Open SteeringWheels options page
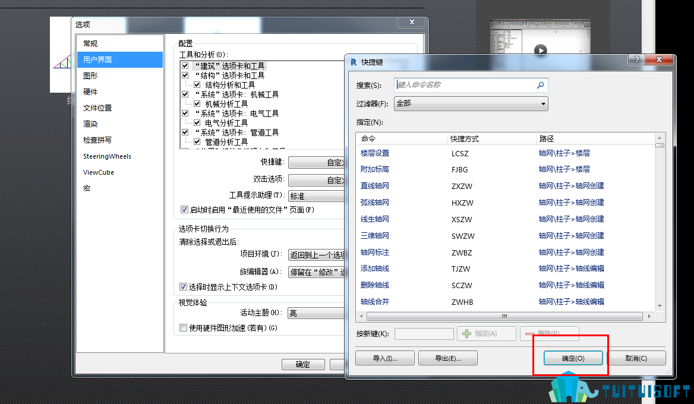The height and width of the screenshot is (404, 694). coord(120,156)
